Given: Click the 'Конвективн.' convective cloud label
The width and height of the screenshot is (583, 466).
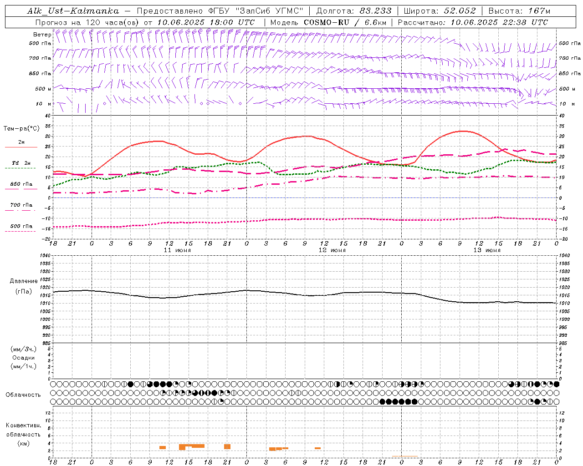Looking at the screenshot, I should 23,425.
